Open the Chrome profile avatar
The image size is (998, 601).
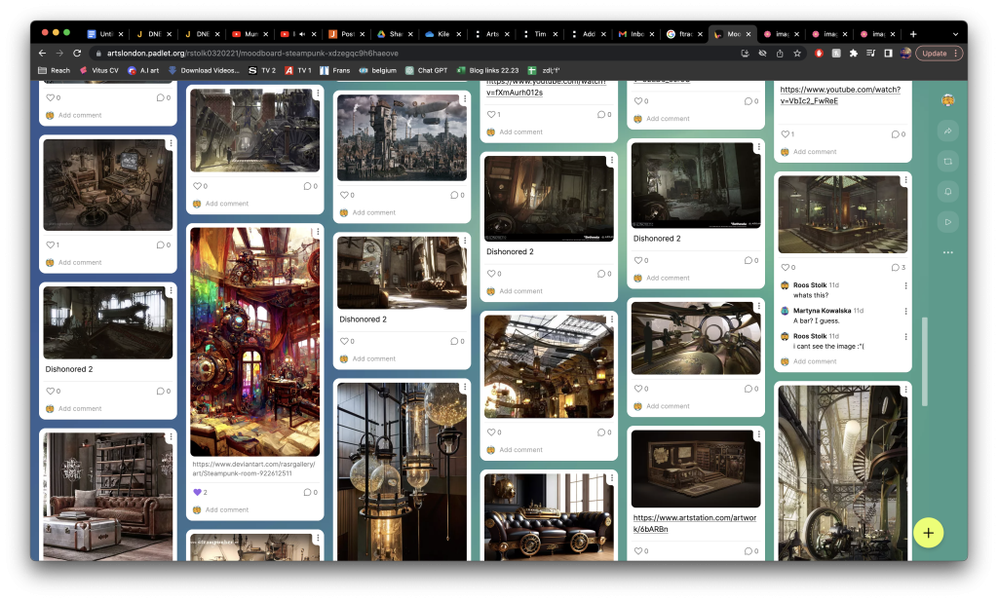point(905,54)
